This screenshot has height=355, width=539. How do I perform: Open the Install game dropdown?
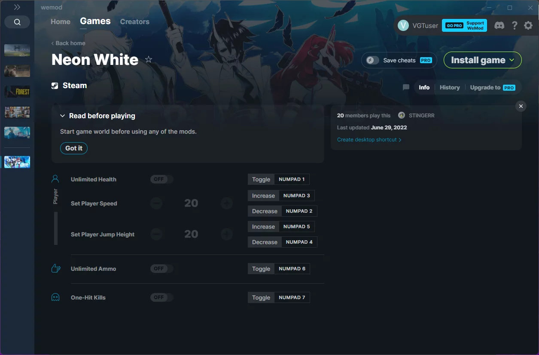tap(483, 60)
